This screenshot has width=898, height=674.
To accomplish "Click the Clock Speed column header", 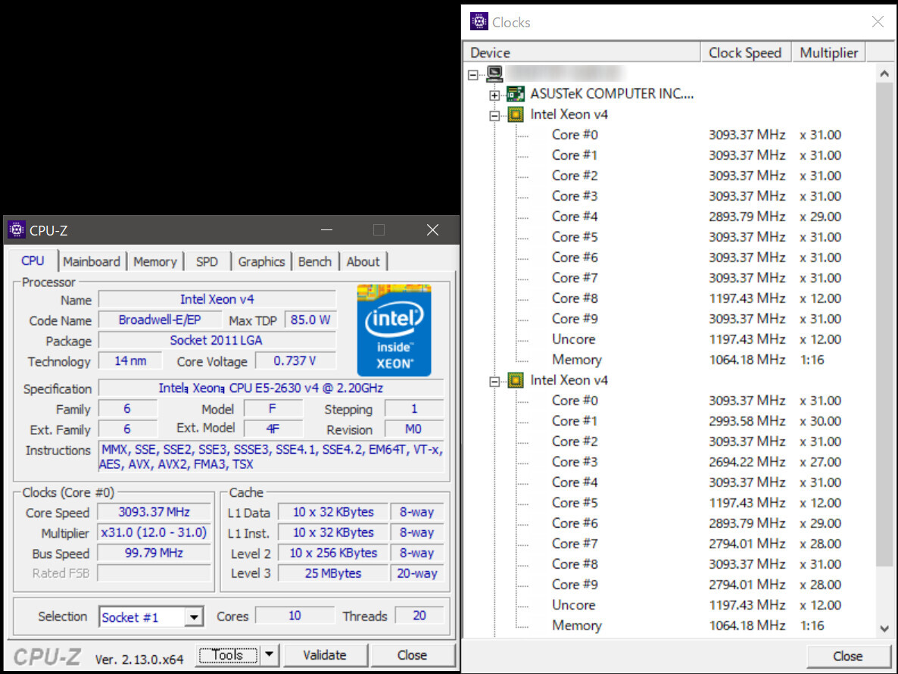I will point(746,53).
